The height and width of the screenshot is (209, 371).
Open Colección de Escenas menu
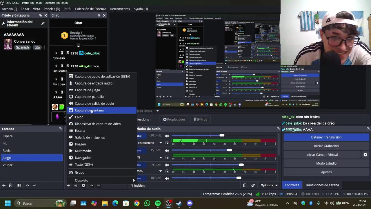(90, 9)
